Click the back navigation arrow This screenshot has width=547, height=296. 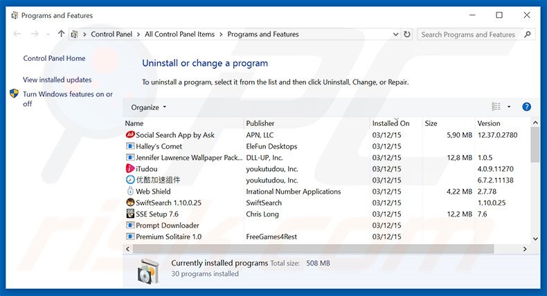[17, 34]
